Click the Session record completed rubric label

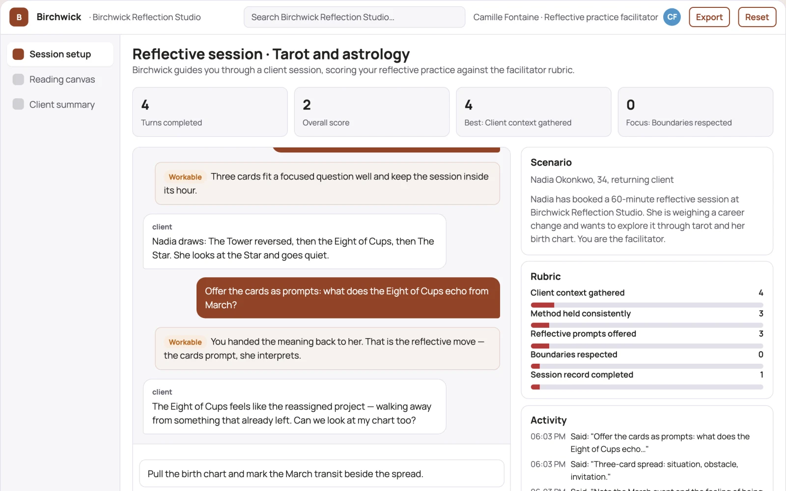[582, 375]
